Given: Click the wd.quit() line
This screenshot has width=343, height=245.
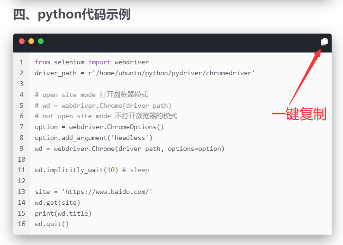Looking at the screenshot, I should click(52, 224).
